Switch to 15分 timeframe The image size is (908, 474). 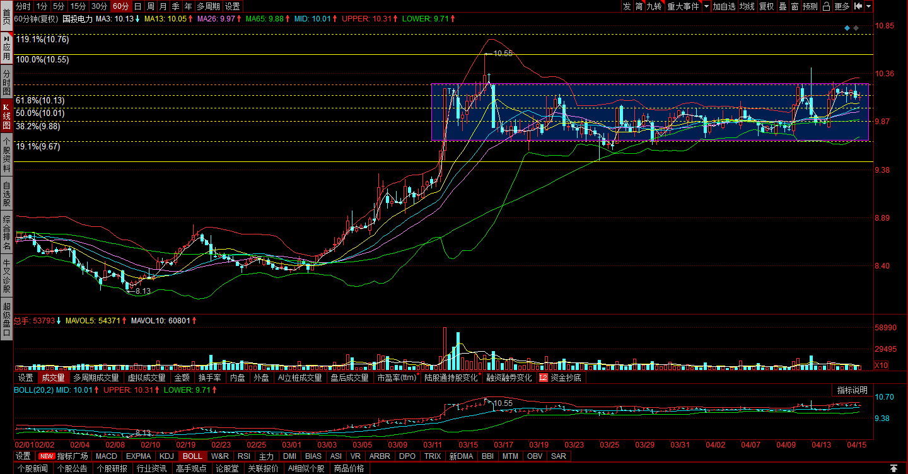(x=78, y=6)
